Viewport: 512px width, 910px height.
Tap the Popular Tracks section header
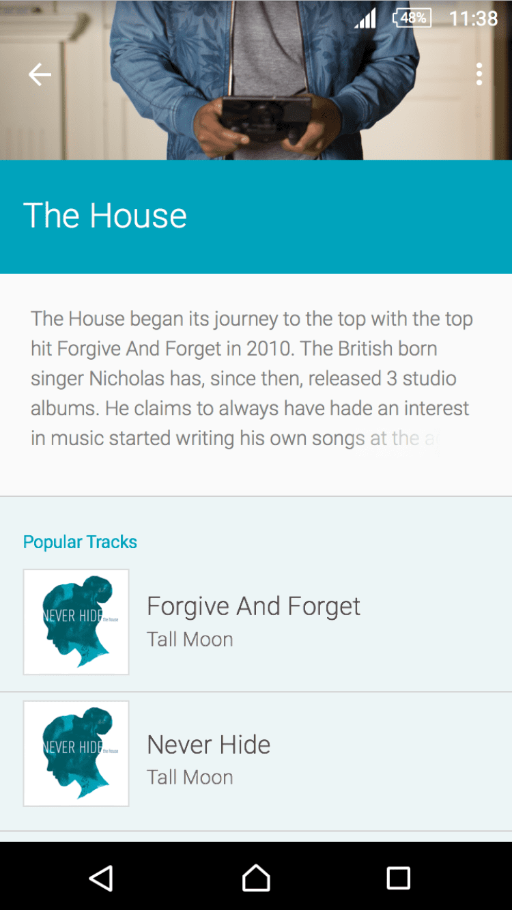click(80, 542)
